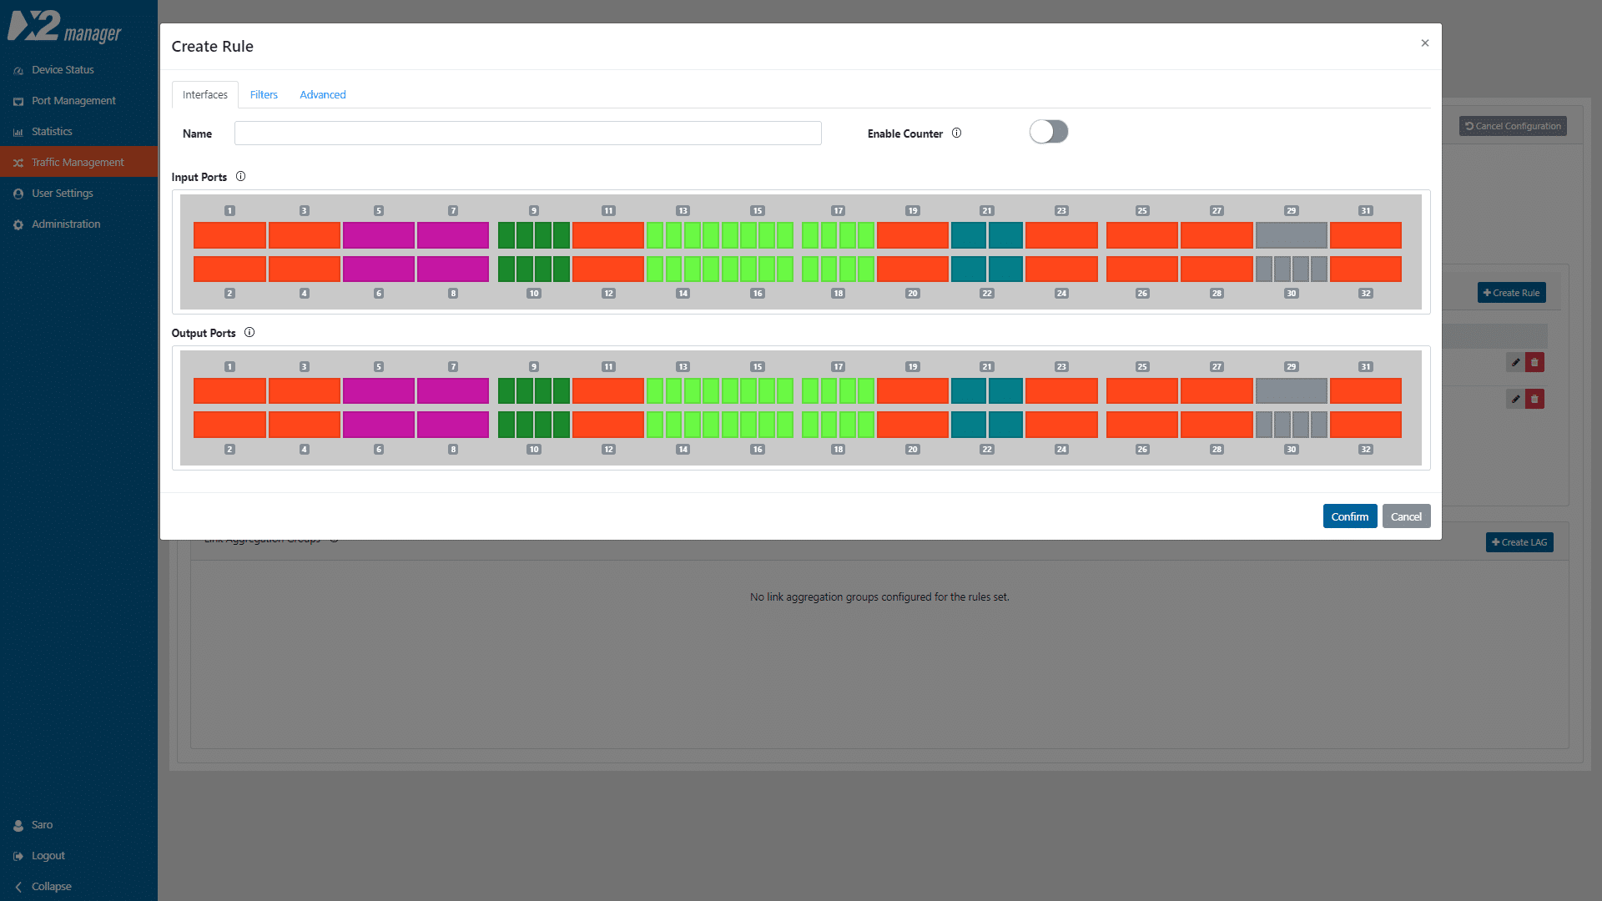1602x901 pixels.
Task: Click the rule Name input field
Action: click(x=527, y=133)
